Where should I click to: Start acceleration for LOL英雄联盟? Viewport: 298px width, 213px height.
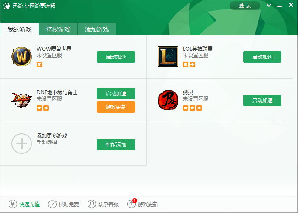pos(262,57)
